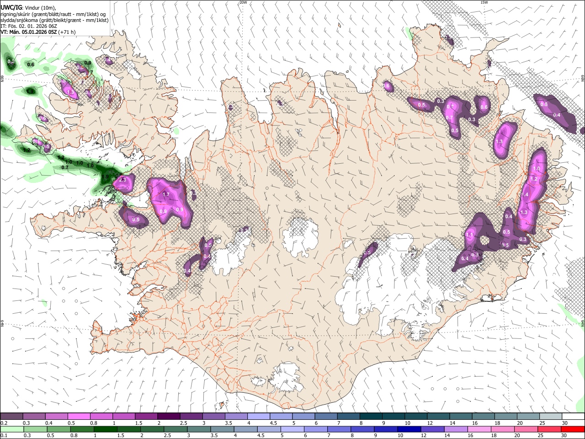Select the violet swatch labeled 12 in rain scale

coord(432,429)
